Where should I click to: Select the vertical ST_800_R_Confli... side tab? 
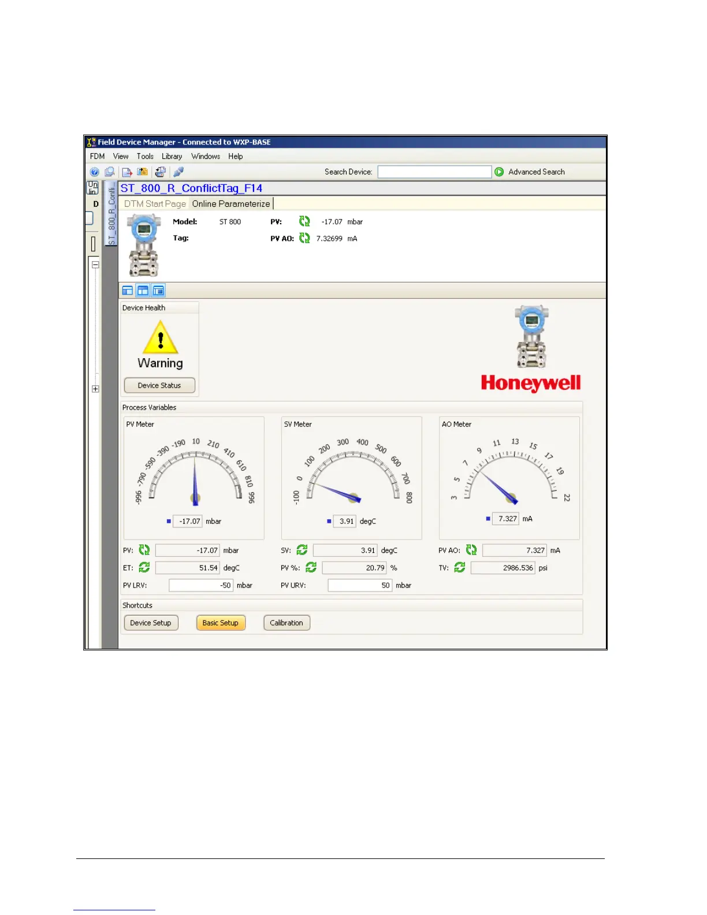point(111,213)
